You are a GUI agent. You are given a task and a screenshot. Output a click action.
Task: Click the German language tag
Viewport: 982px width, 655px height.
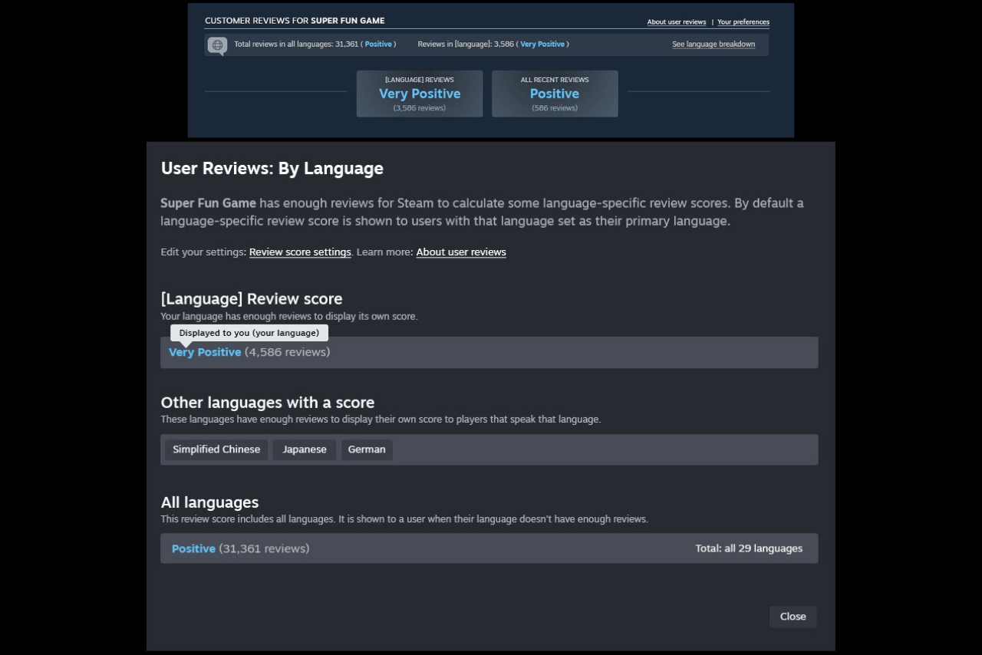tap(367, 449)
